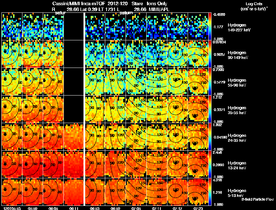Click the '4.318' colorbar value

tap(218, 180)
